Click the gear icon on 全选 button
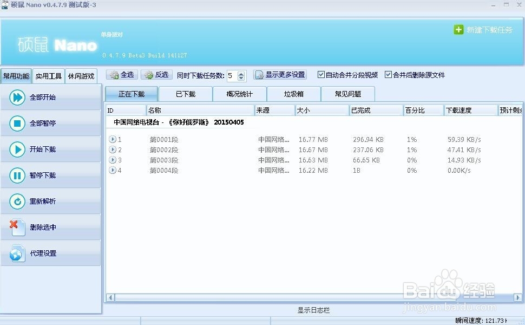The image size is (525, 325). pyautogui.click(x=115, y=75)
